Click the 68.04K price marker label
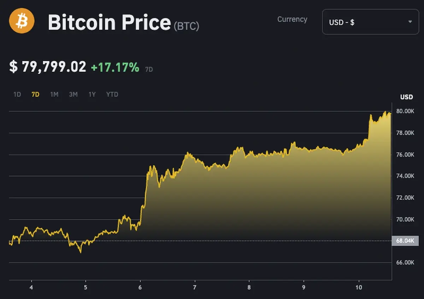This screenshot has height=299, width=424. [x=405, y=241]
